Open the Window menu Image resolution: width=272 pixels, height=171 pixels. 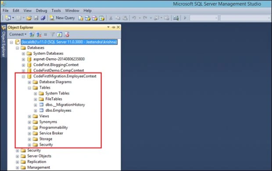(x=72, y=11)
